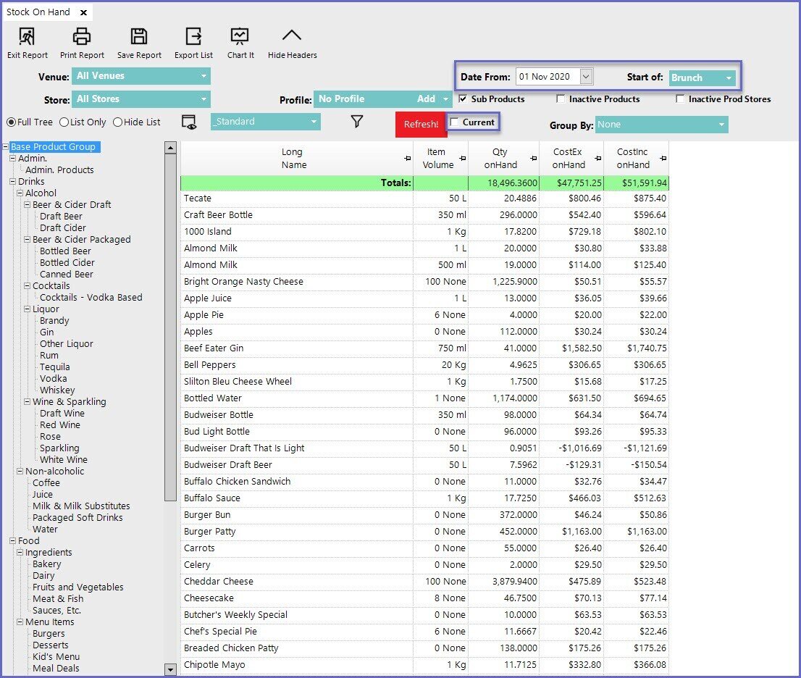Expand the Group By dropdown

(661, 125)
